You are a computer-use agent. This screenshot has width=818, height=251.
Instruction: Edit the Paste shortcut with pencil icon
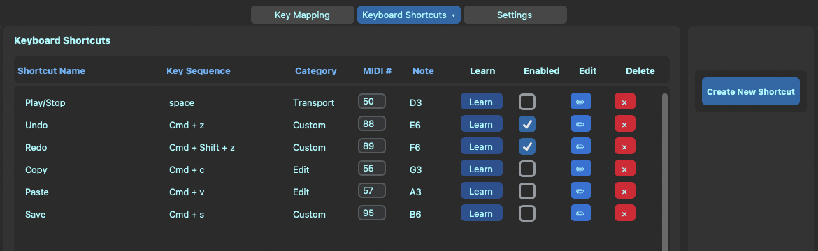[580, 191]
